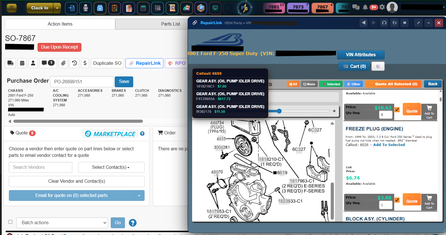
Task: Open the chat messages icon
Action: (x=356, y=7)
